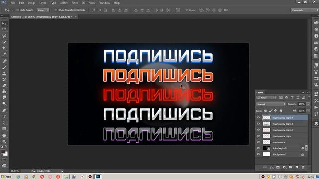Screen dimensions: 319x179
Task: Open the Layer menu
Action: (x=43, y=3)
